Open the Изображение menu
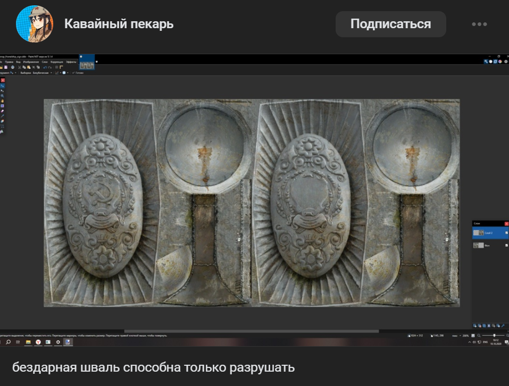509x386 pixels. tap(31, 62)
